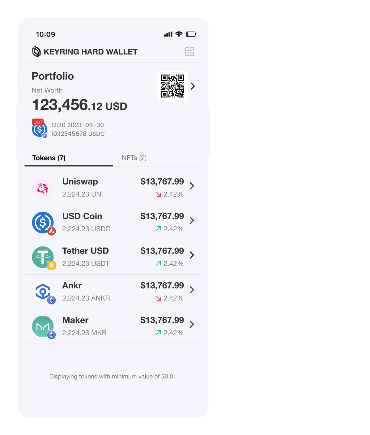Switch to the Tokens (7) tab
Image resolution: width=370 pixels, height=435 pixels.
49,158
